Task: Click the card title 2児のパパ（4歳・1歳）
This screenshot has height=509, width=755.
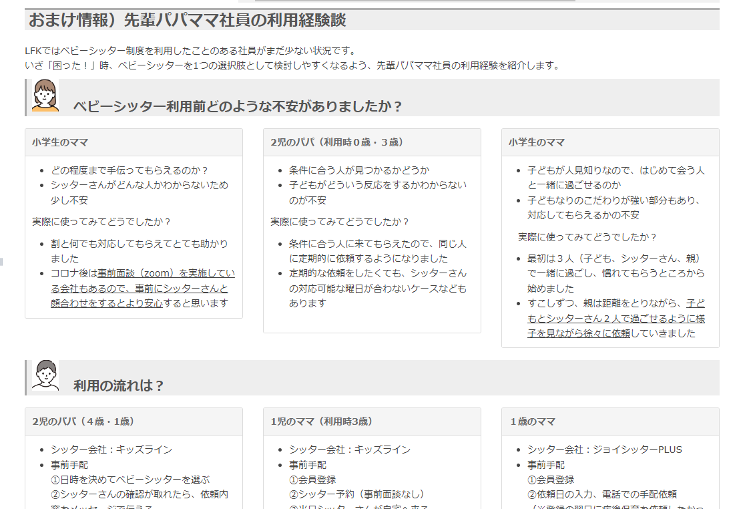Action: coord(83,421)
